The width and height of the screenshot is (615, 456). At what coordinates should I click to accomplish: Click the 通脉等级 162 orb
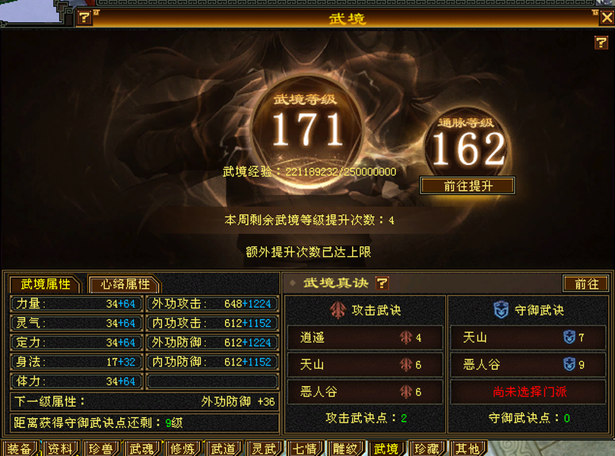(x=468, y=144)
